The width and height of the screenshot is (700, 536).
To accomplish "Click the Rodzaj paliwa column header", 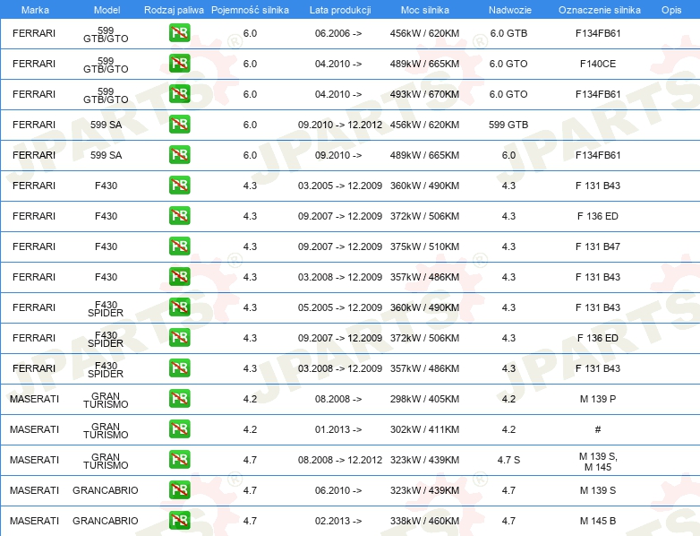I will coord(174,10).
